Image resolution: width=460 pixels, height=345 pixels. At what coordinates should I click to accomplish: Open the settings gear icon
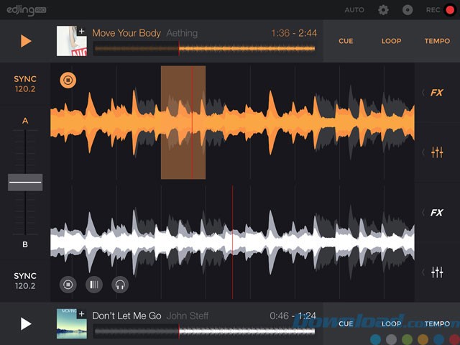[383, 10]
